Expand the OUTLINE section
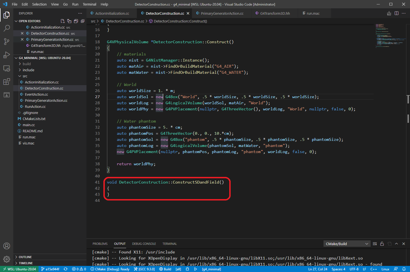 point(25,257)
